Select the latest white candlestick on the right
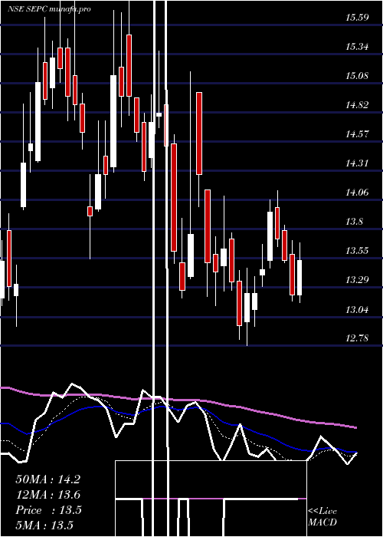 point(300,278)
